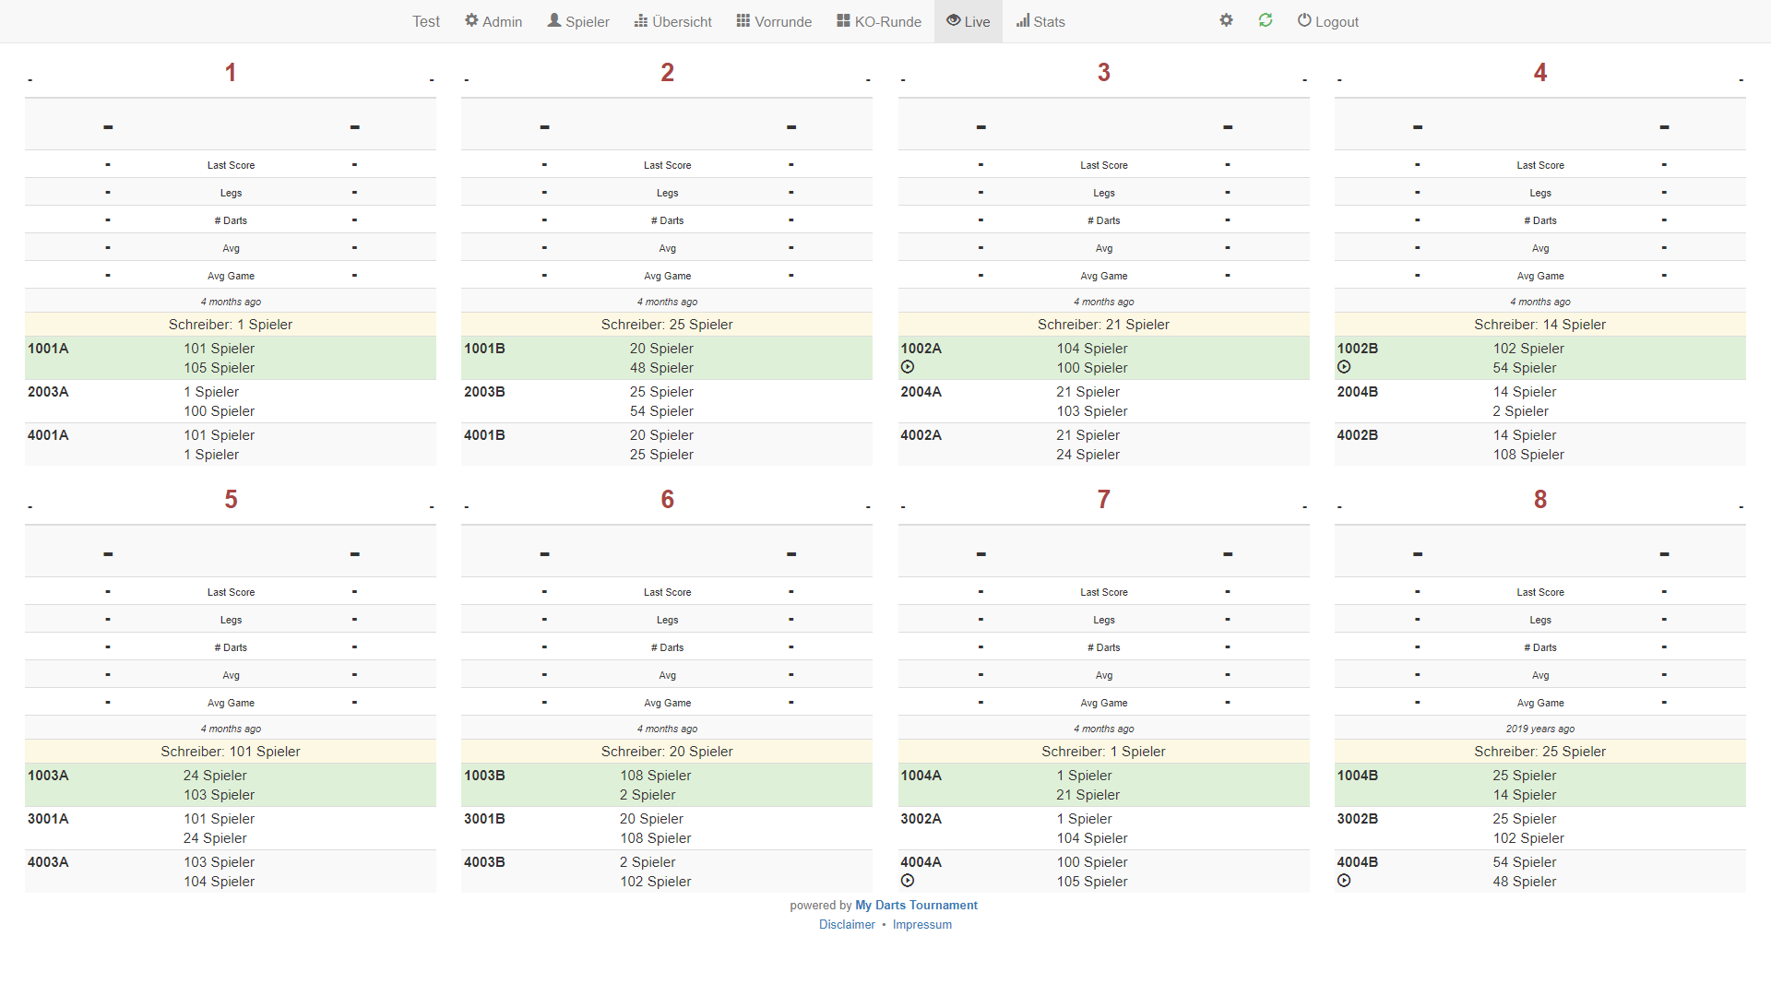Open the Impressum link

coord(921,924)
